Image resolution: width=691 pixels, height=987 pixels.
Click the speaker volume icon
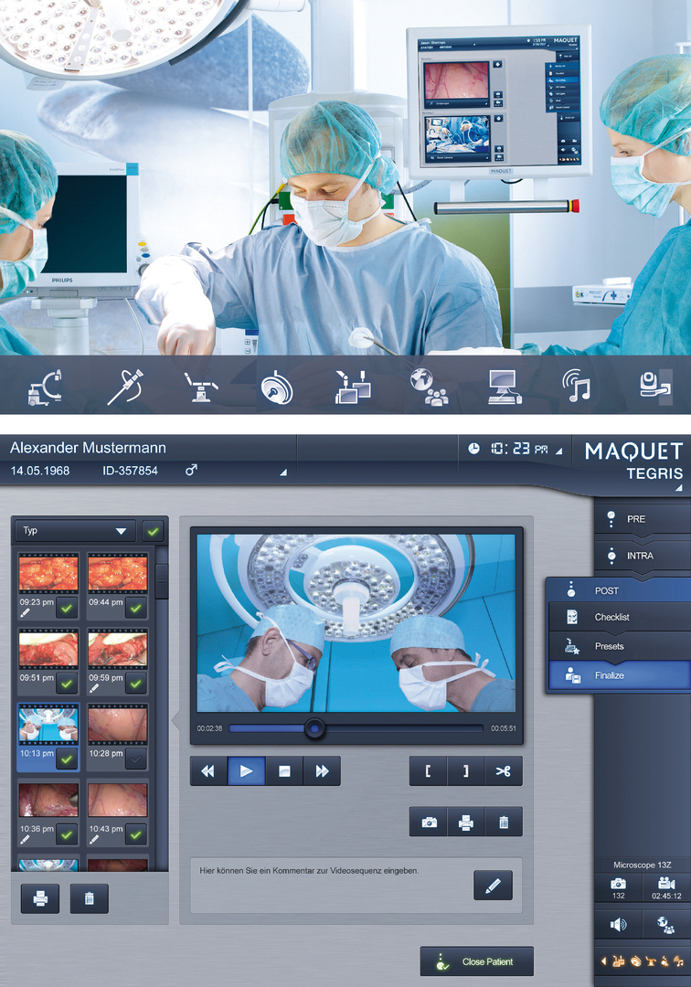[619, 925]
